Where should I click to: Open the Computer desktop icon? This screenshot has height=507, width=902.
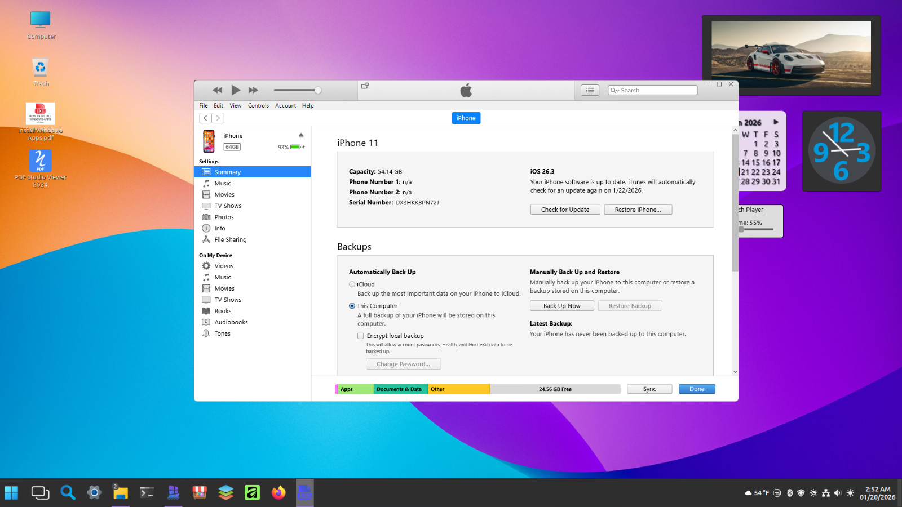41,25
